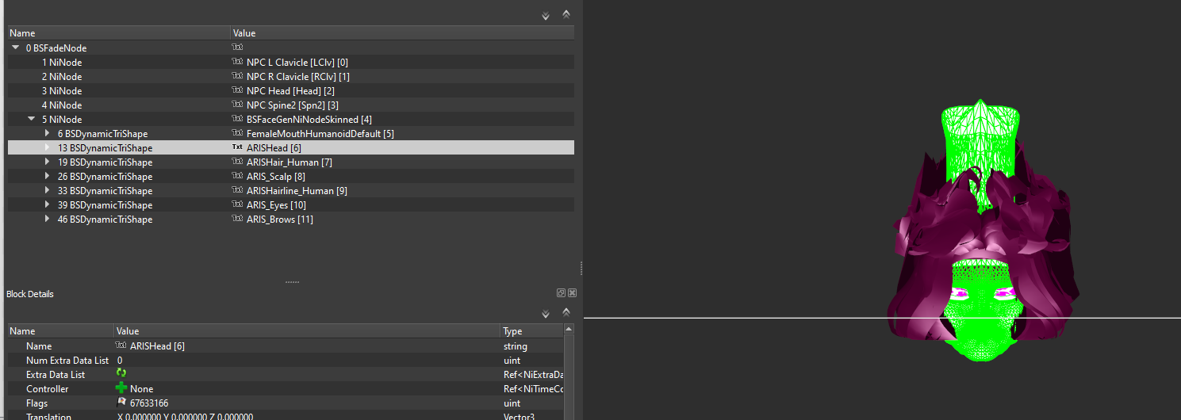
Task: Click the Txt icon beside NPC R Clavicle
Action: tap(237, 76)
